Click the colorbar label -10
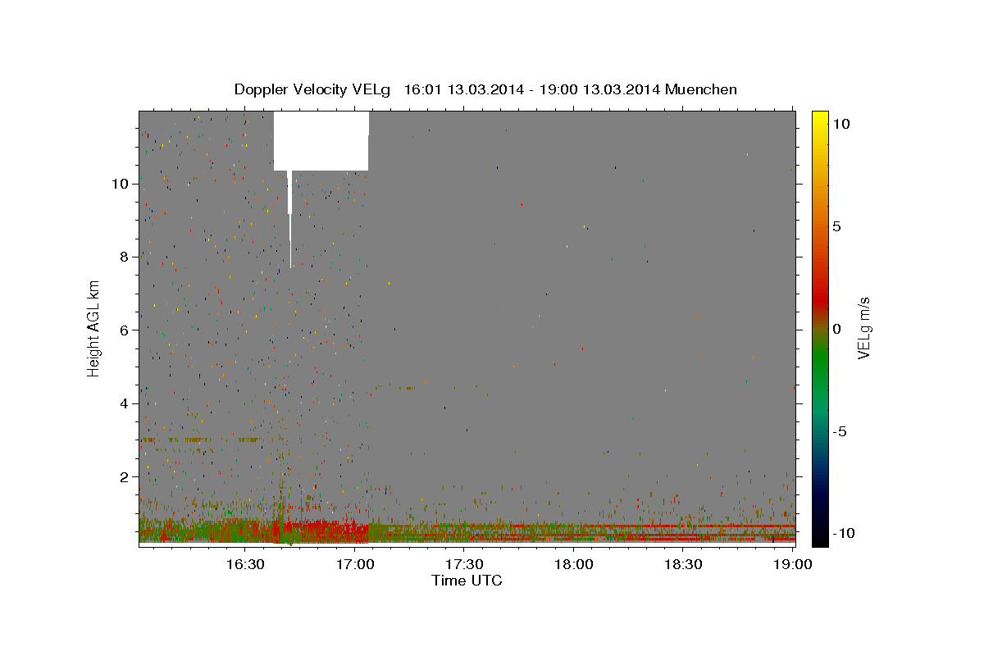 [842, 533]
